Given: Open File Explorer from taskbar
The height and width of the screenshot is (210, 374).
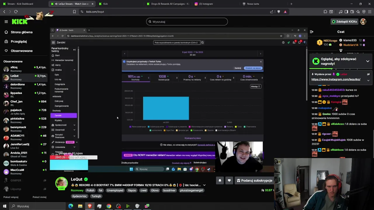Looking at the screenshot, I should pos(80,206).
